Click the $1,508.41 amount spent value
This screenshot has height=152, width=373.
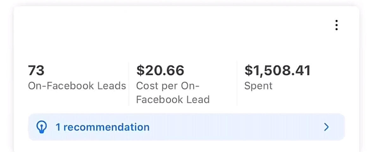click(277, 70)
